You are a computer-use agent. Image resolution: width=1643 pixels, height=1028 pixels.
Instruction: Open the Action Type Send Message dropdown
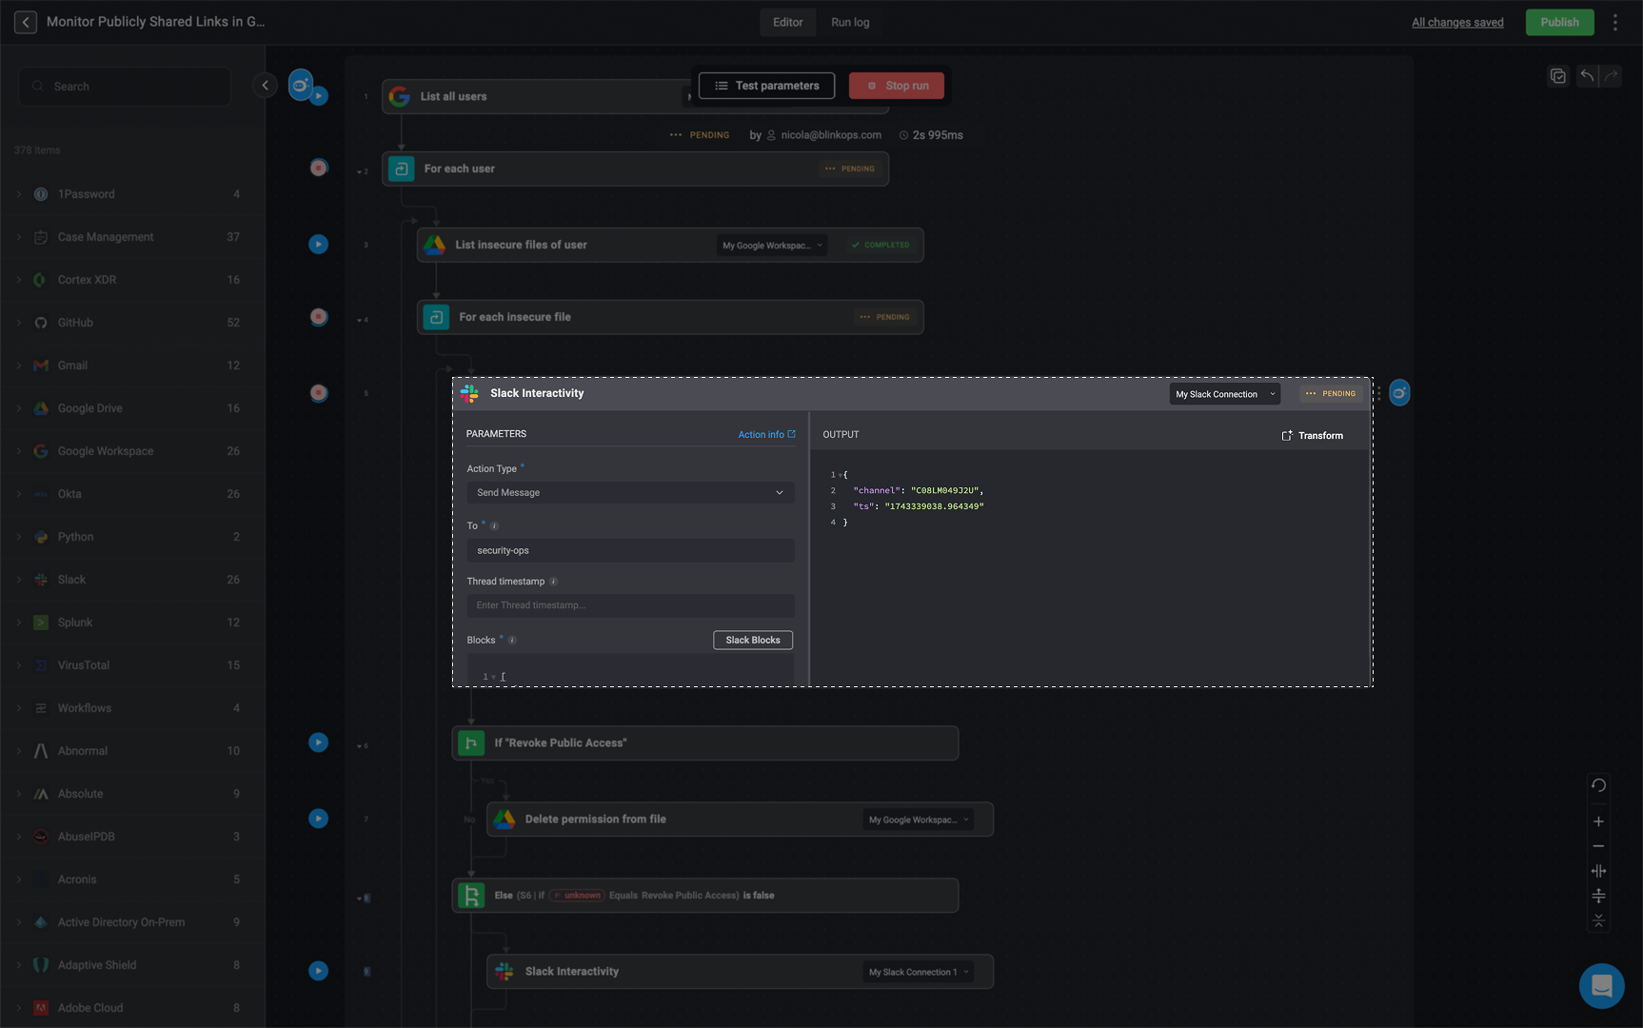click(x=630, y=492)
